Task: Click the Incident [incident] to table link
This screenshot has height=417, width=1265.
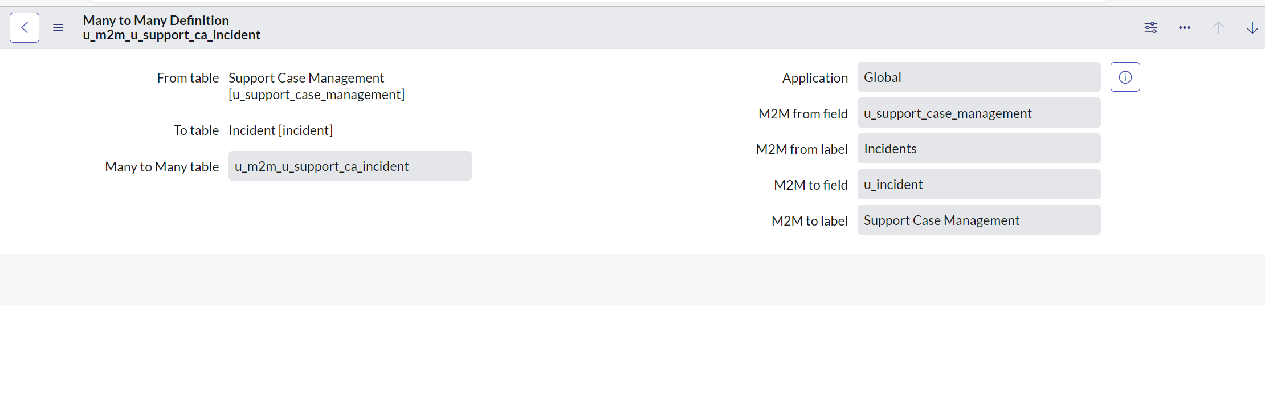Action: (280, 130)
